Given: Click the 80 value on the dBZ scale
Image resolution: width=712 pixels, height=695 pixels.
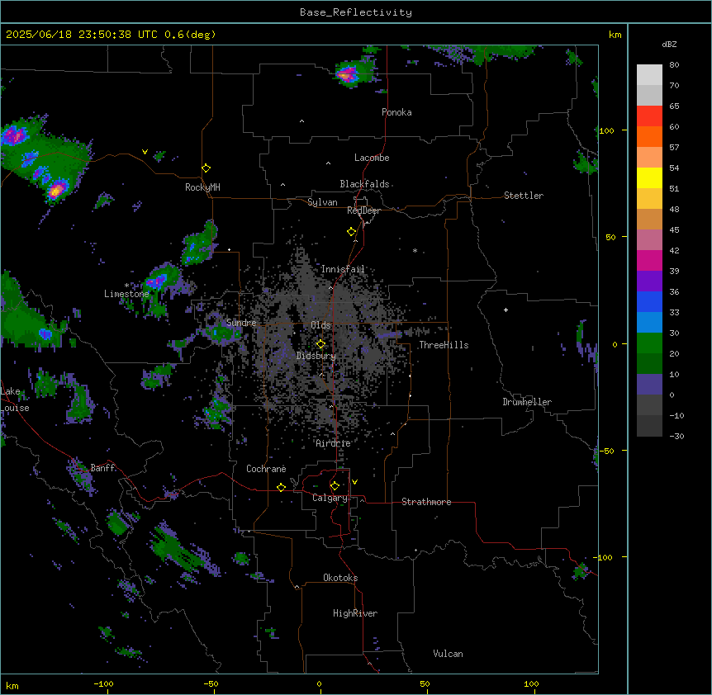Looking at the screenshot, I should pyautogui.click(x=674, y=65).
